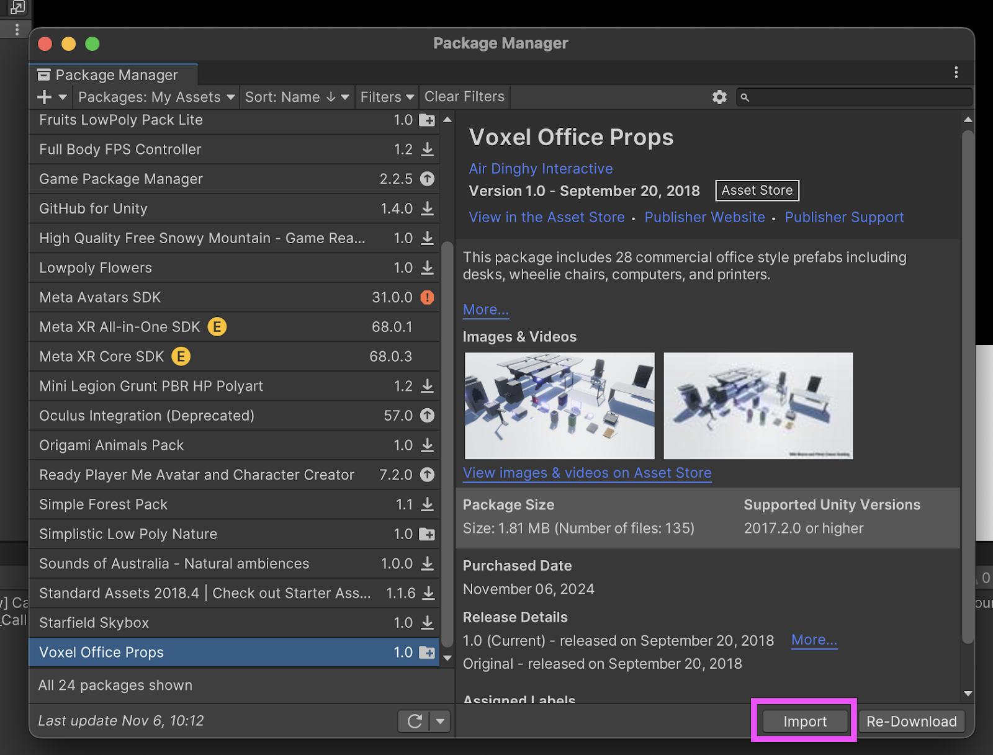Click import icon for Simplistic Low Poly Nature
The height and width of the screenshot is (755, 993).
(x=427, y=534)
